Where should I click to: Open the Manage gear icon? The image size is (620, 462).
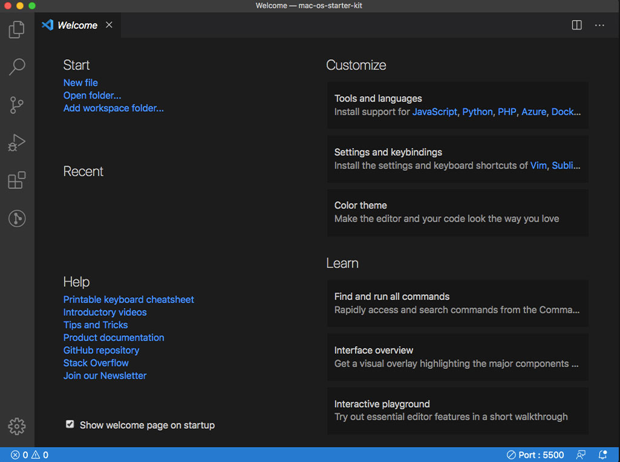pyautogui.click(x=16, y=426)
